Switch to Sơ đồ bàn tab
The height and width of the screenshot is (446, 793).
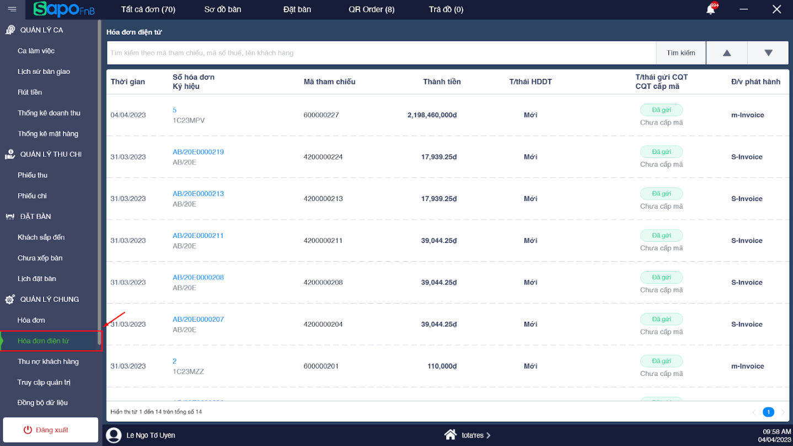223,9
